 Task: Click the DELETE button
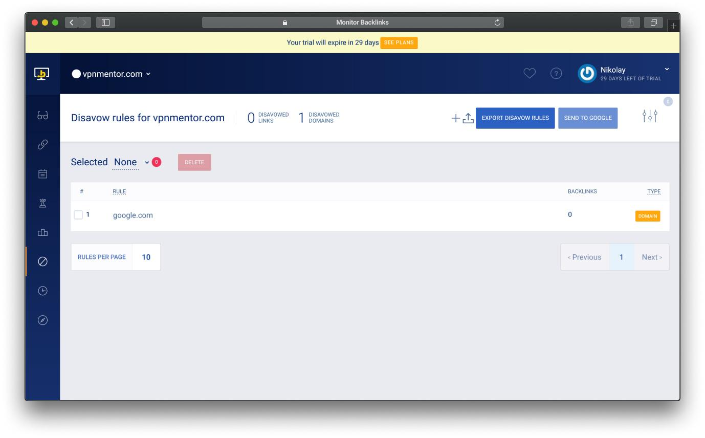[194, 162]
